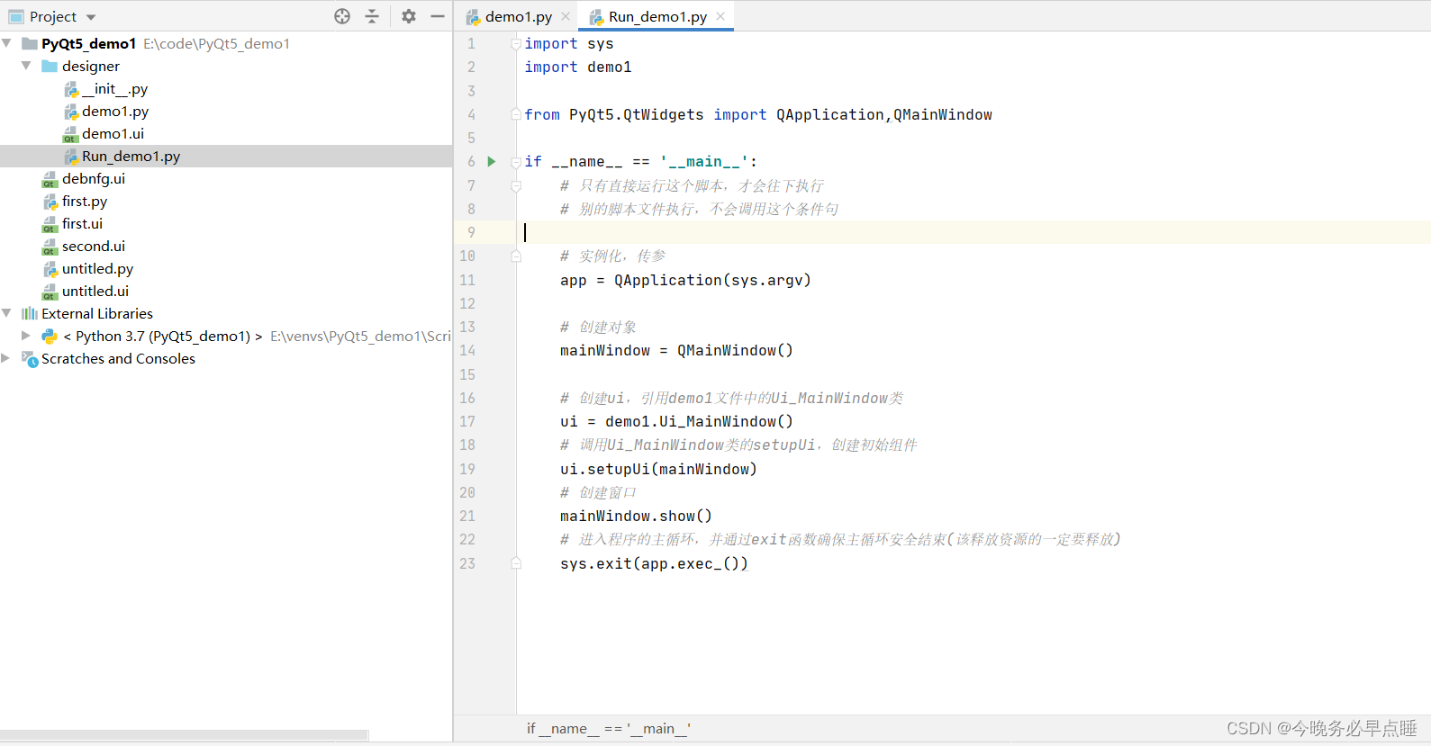Click 'sys.exit(app.exec_())' code line
Screen dimensions: 1431x746
pyautogui.click(x=654, y=563)
